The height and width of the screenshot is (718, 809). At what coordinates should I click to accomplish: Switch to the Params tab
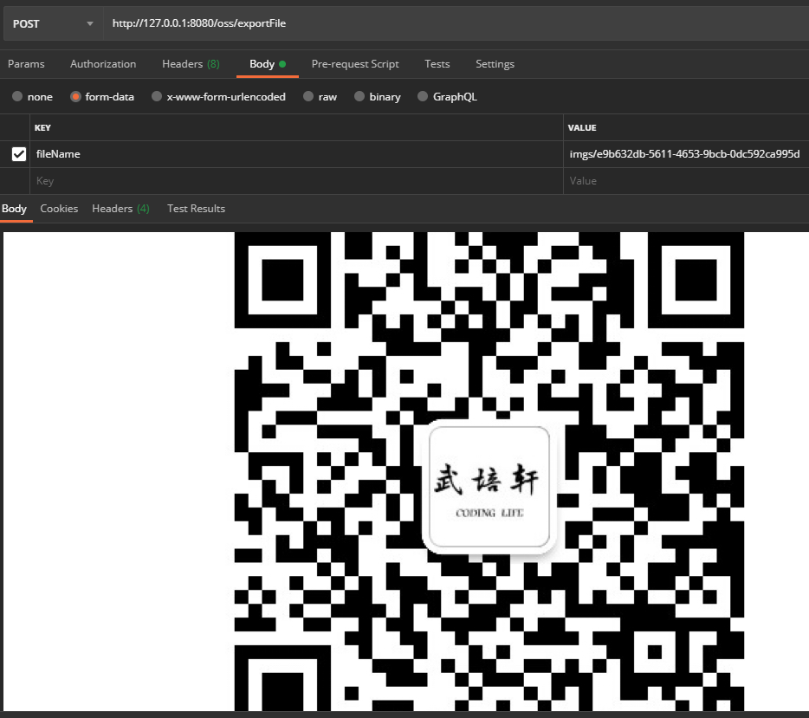[x=26, y=63]
